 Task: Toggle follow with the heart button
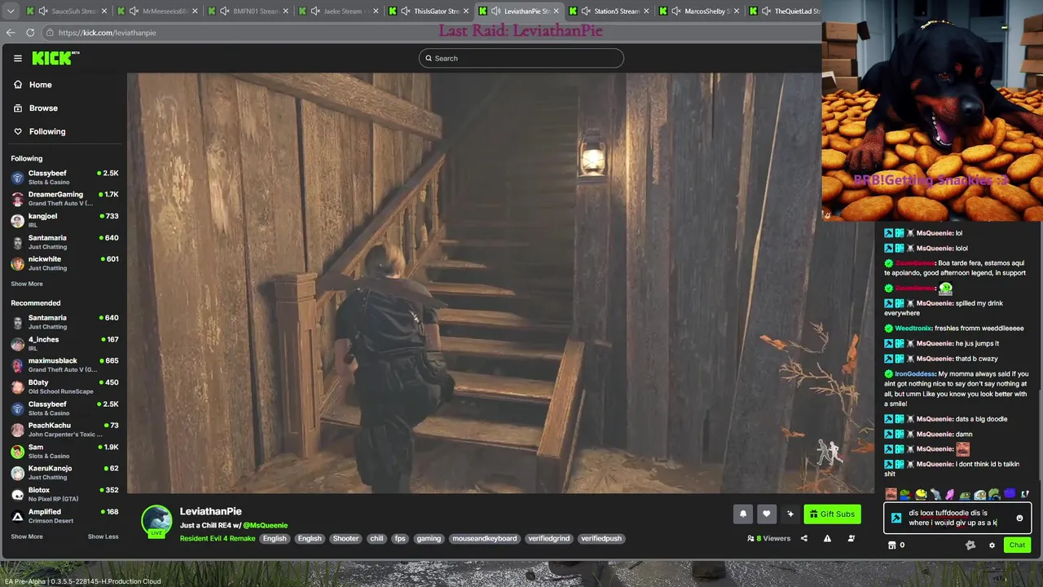pyautogui.click(x=767, y=514)
